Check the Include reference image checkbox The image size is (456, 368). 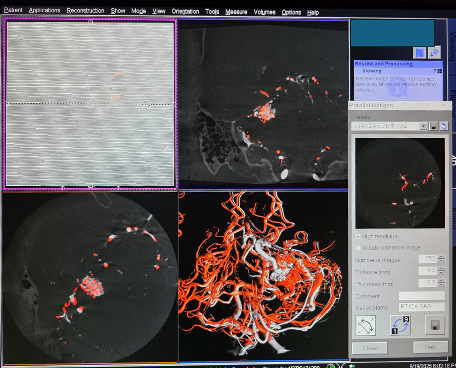[x=358, y=248]
